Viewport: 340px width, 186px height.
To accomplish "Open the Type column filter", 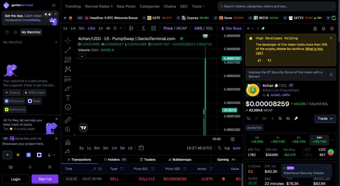I will 122,169.
